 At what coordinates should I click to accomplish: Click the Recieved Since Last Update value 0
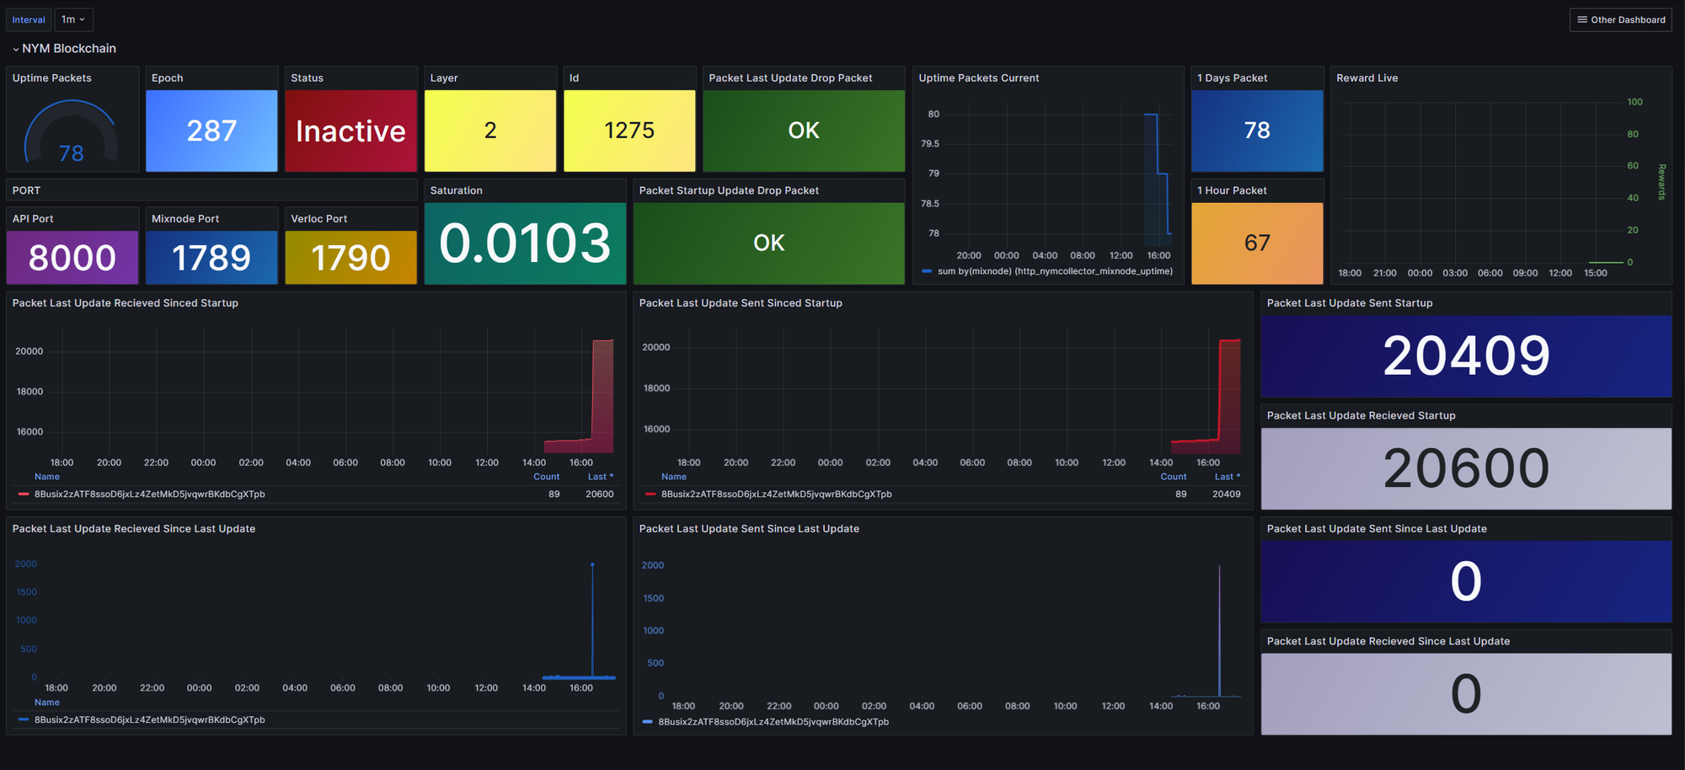pos(1466,694)
